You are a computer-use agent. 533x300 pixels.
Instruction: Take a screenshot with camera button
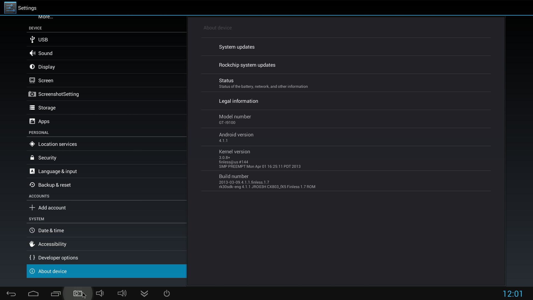click(x=78, y=294)
